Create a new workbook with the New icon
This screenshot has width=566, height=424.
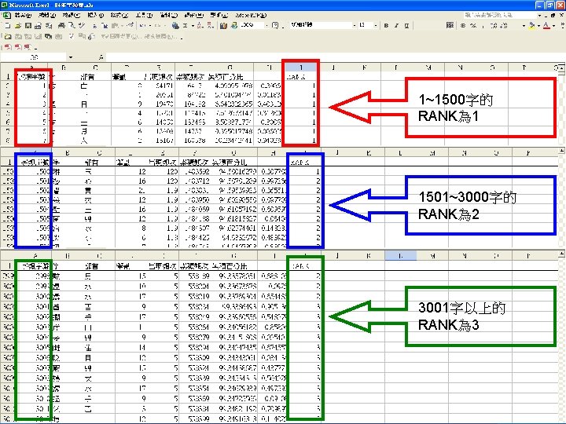(7, 26)
